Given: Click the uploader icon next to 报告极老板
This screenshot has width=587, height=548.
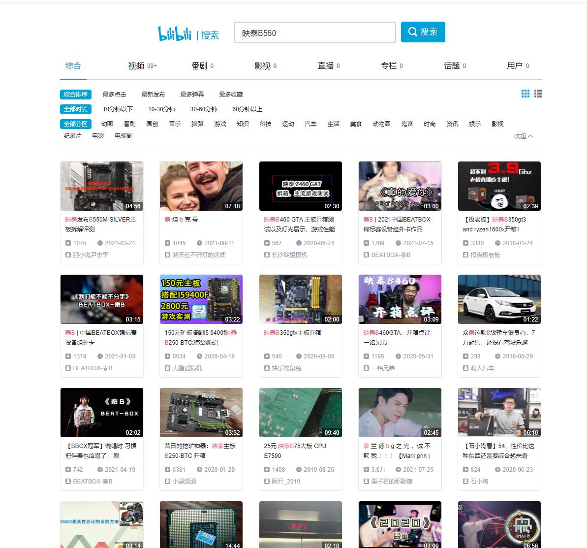Looking at the screenshot, I should (465, 255).
